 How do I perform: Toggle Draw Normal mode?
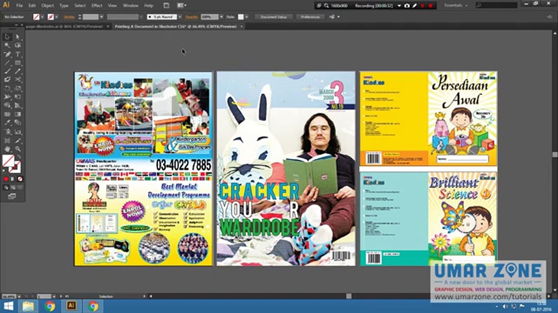pyautogui.click(x=6, y=187)
